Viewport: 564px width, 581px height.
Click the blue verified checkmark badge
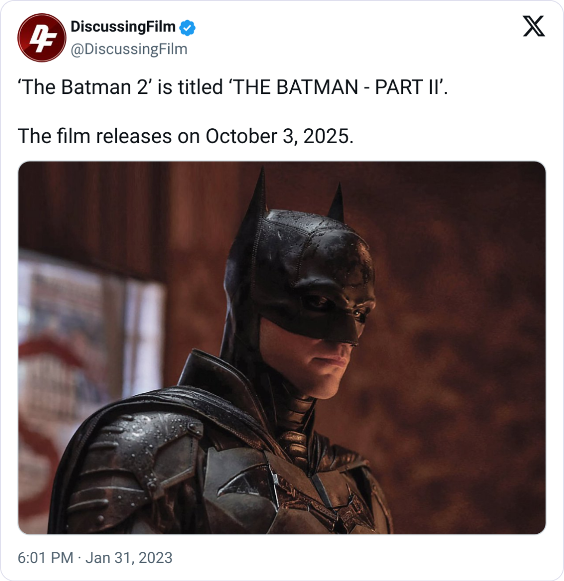(x=187, y=27)
